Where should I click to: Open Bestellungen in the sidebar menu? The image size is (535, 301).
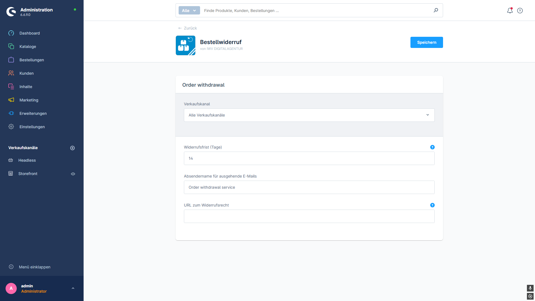pos(31,60)
